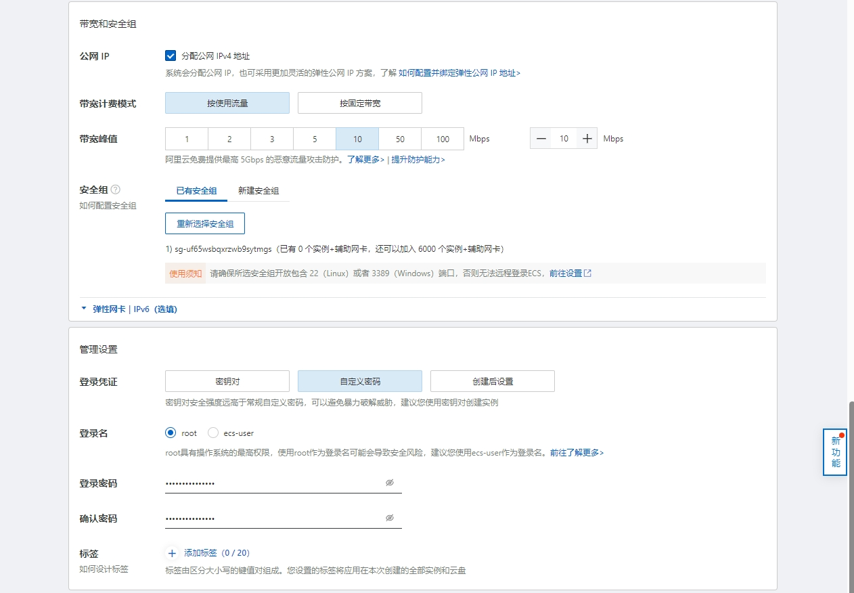Viewport: 854px width, 593px height.
Task: Select the ecs-user radio button
Action: (x=213, y=433)
